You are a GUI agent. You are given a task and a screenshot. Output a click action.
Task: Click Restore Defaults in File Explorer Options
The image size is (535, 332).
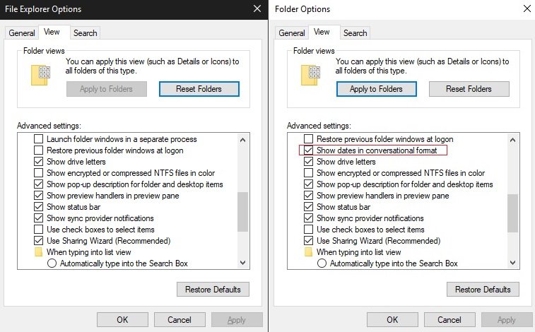click(x=213, y=290)
